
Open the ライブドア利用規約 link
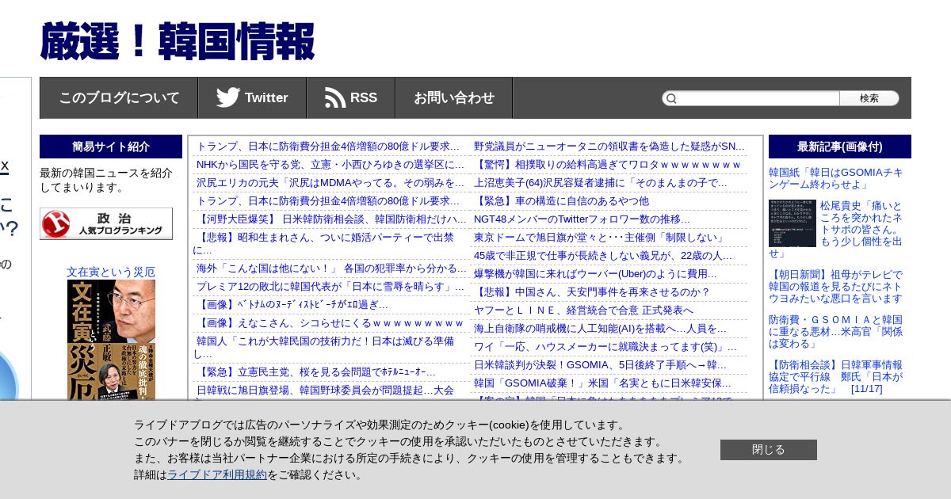(x=217, y=474)
